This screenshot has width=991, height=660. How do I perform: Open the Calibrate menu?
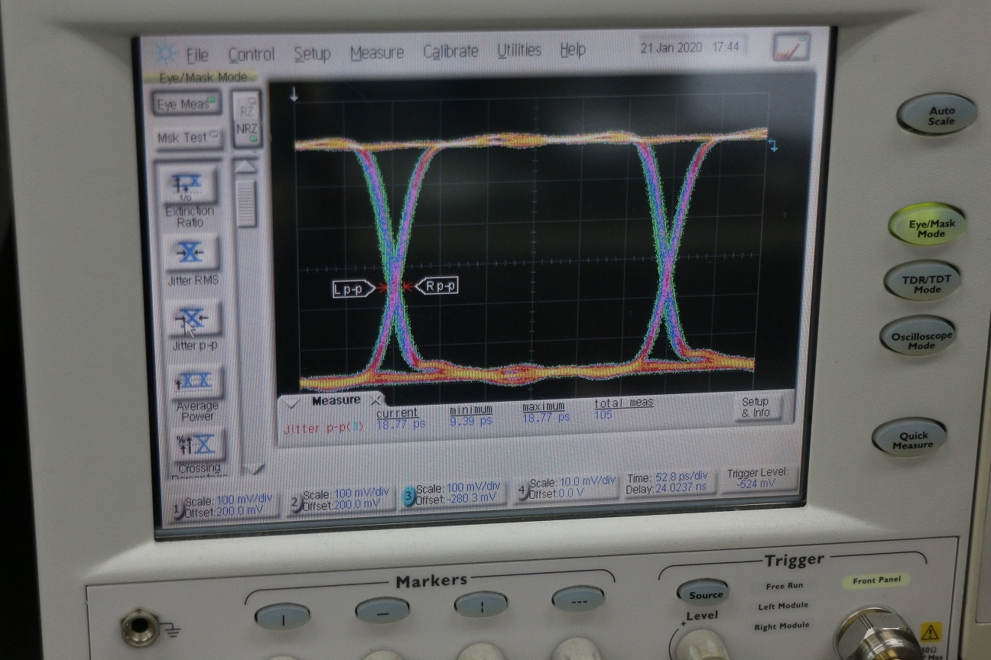click(x=450, y=51)
